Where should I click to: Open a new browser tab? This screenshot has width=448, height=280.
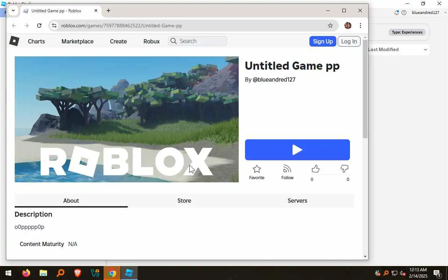108,10
